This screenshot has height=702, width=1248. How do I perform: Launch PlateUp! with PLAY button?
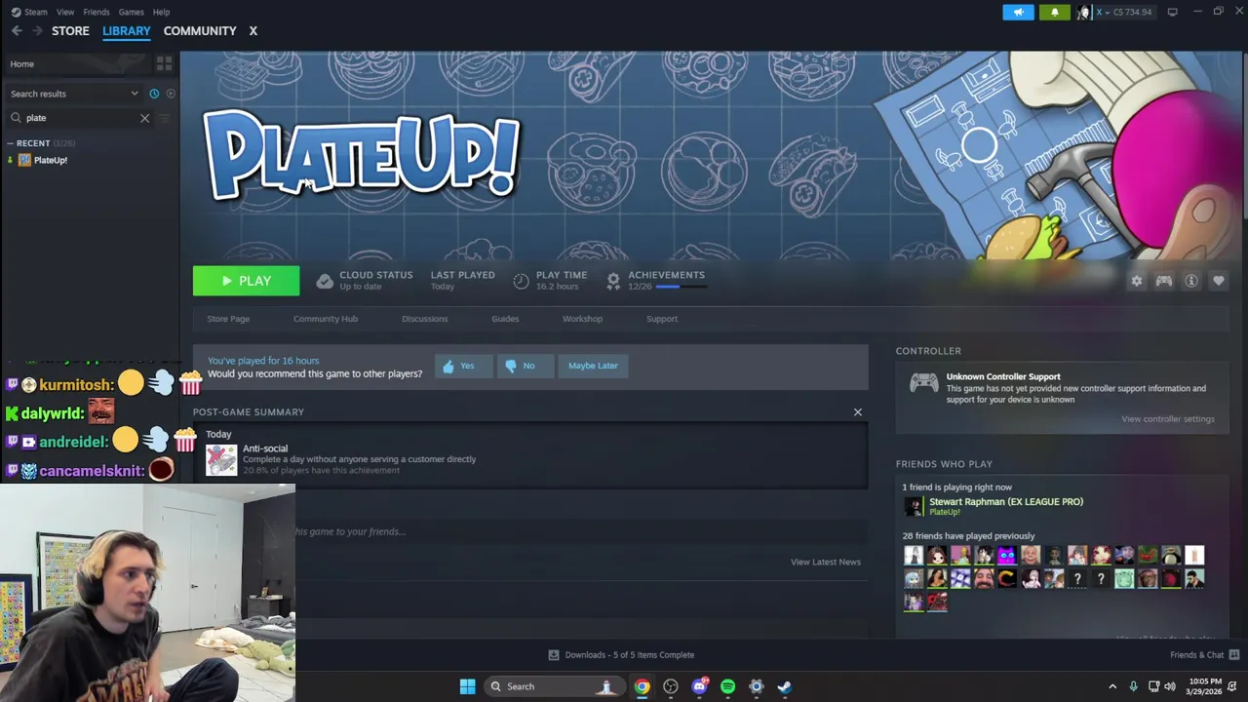click(246, 281)
